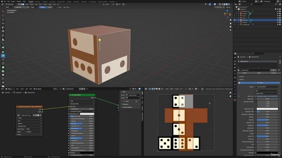Select the Inset Faces tool
The width and height of the screenshot is (282, 158).
pos(3,52)
